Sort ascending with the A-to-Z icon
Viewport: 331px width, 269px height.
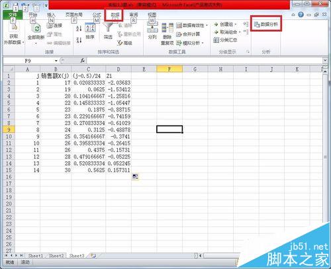coord(79,28)
